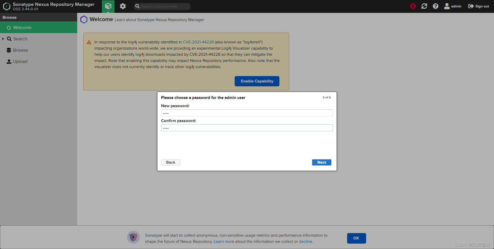
Task: Open Upload in the sidebar
Action: (20, 61)
